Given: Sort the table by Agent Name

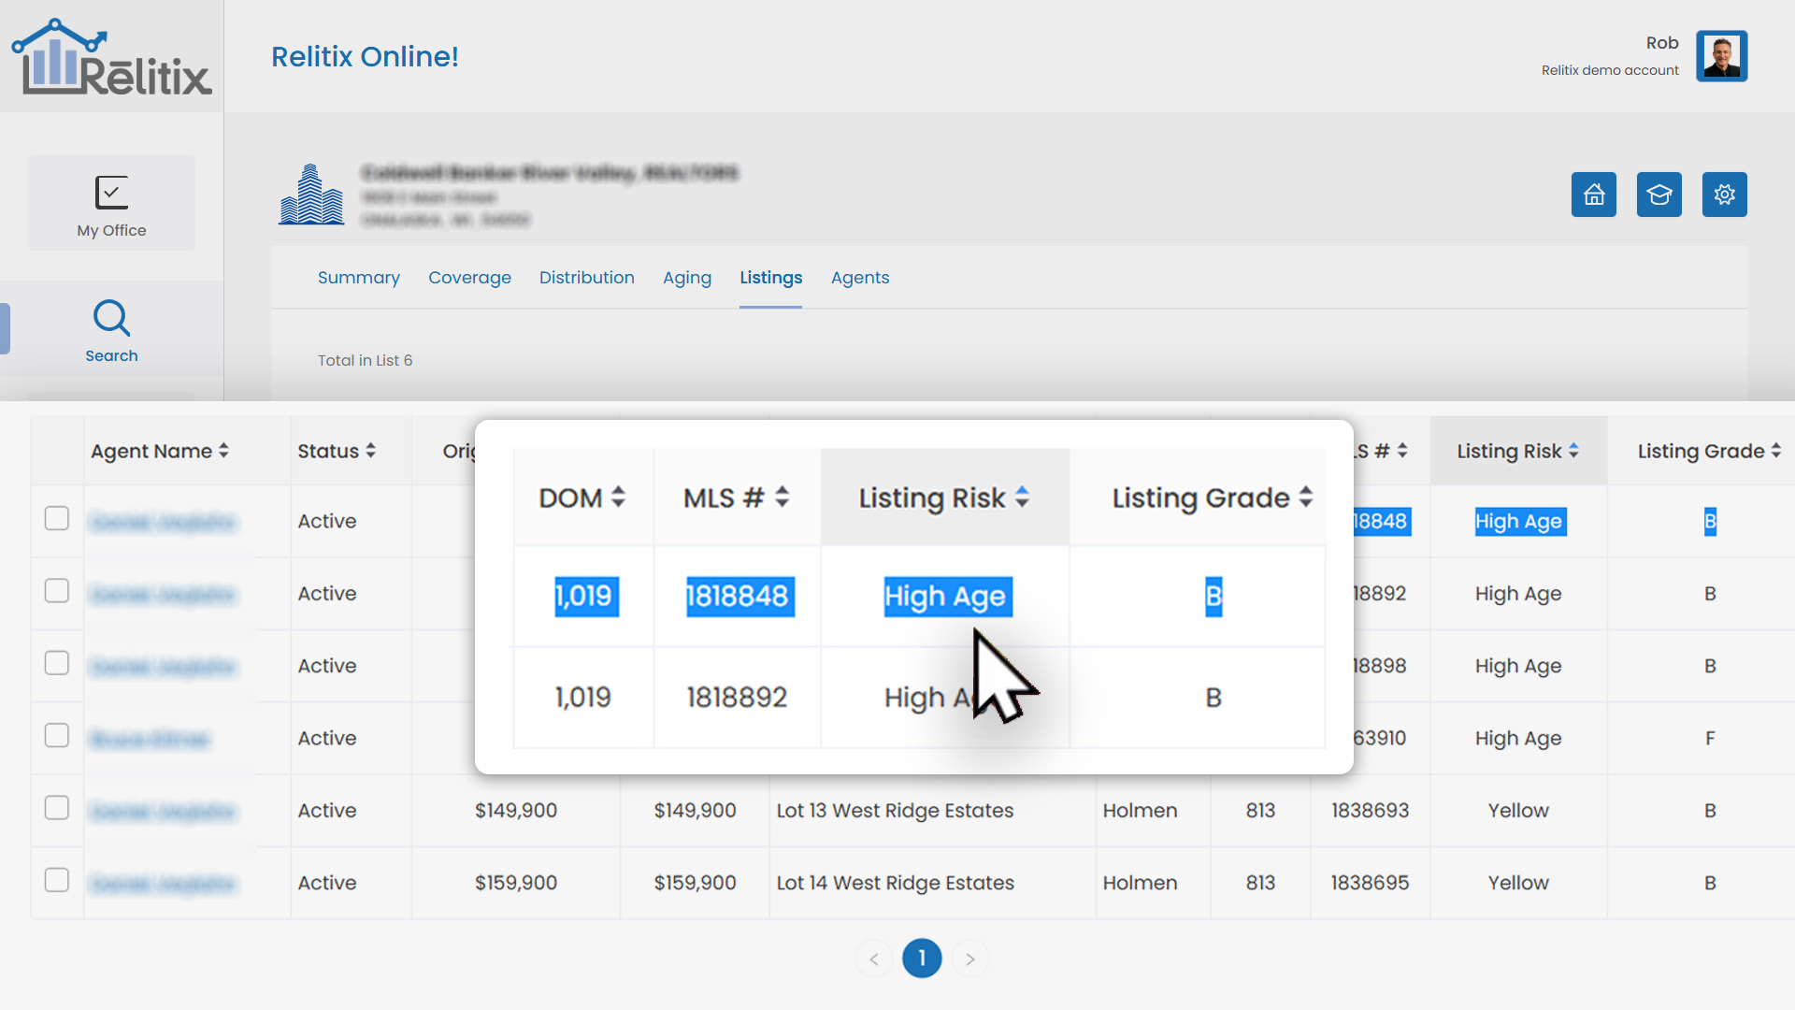Looking at the screenshot, I should tap(159, 451).
